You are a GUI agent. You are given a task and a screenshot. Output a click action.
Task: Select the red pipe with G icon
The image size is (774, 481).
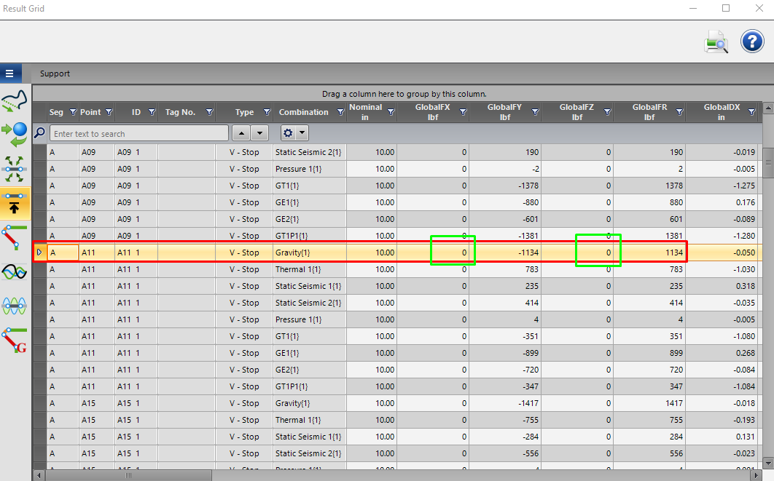click(x=15, y=340)
